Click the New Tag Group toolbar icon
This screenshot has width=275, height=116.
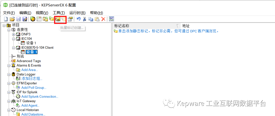45,19
